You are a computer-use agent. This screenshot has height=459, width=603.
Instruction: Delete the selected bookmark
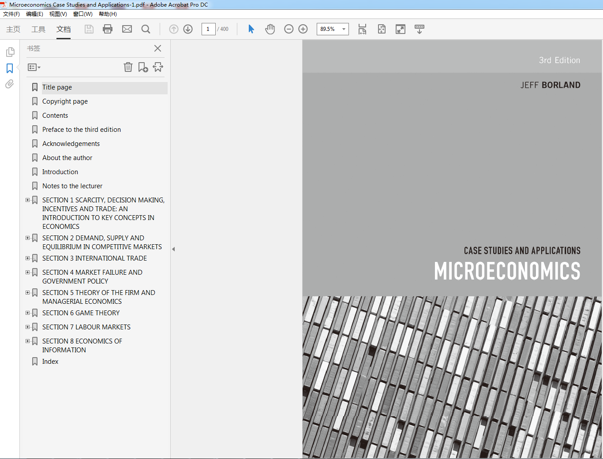coord(128,67)
